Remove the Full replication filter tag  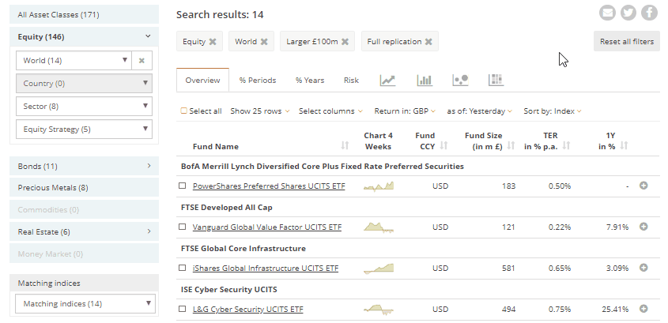click(428, 42)
